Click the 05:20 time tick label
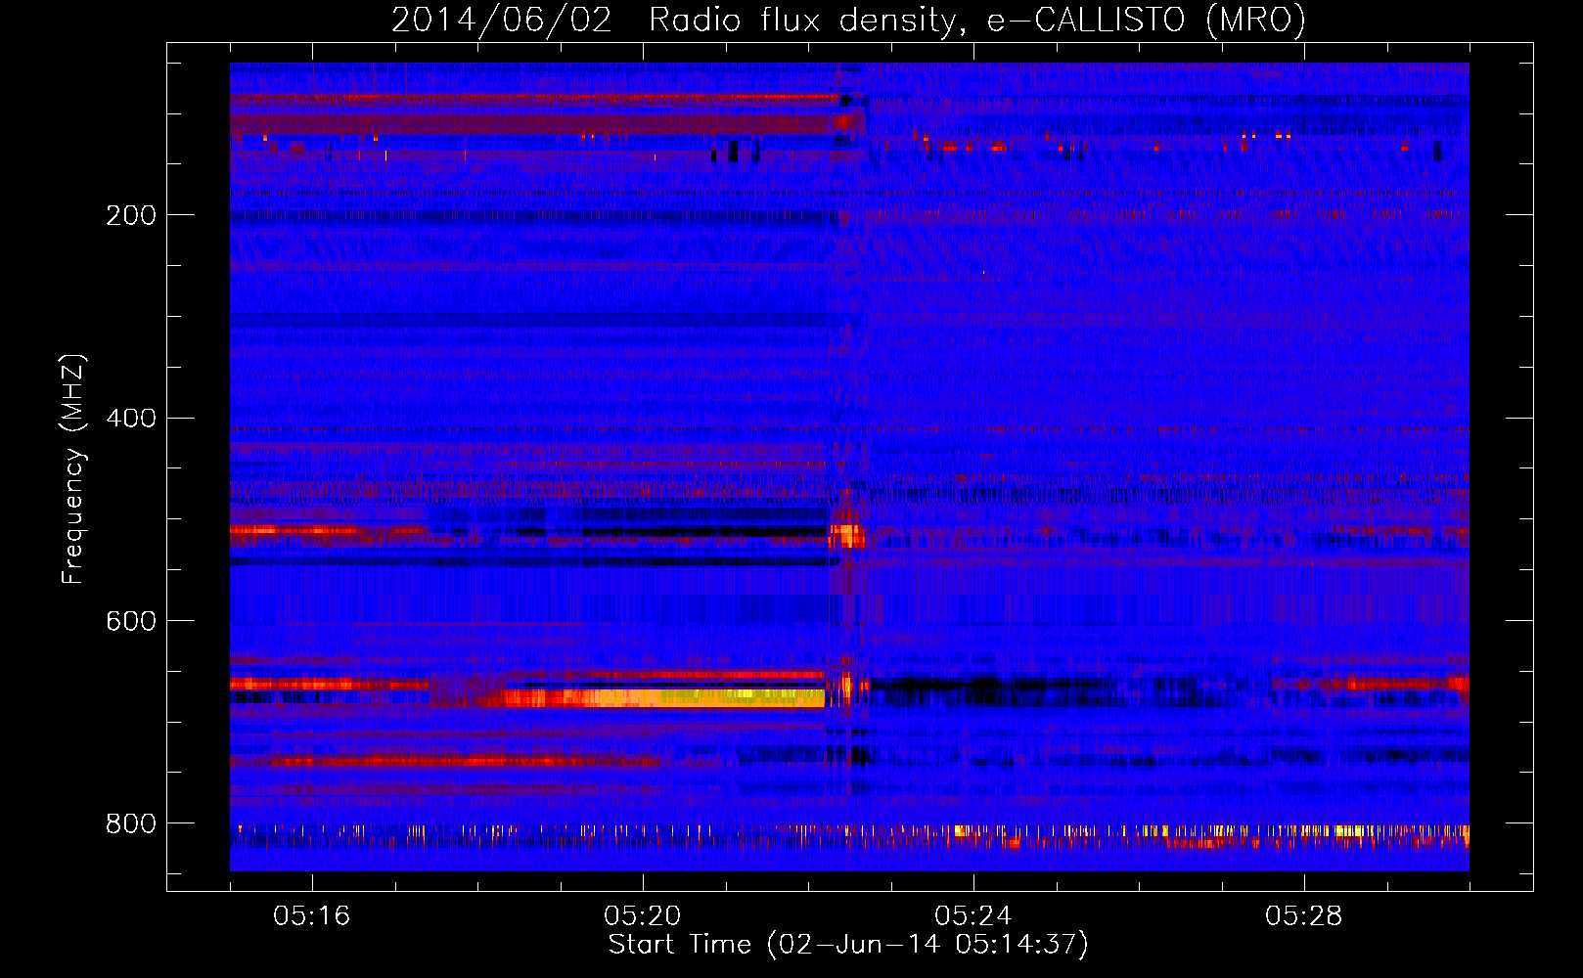The width and height of the screenshot is (1583, 978). coord(642,916)
